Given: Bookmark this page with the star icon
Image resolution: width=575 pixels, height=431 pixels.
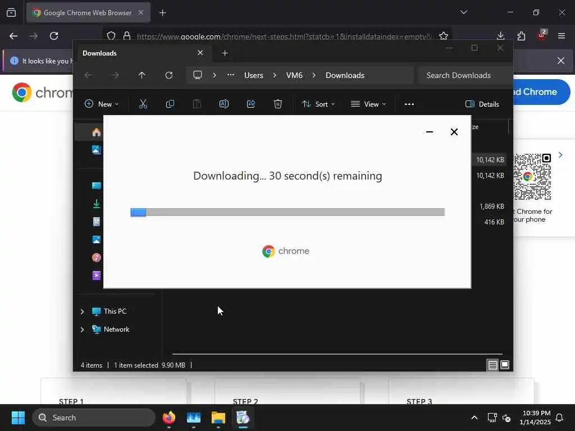Looking at the screenshot, I should tap(444, 36).
